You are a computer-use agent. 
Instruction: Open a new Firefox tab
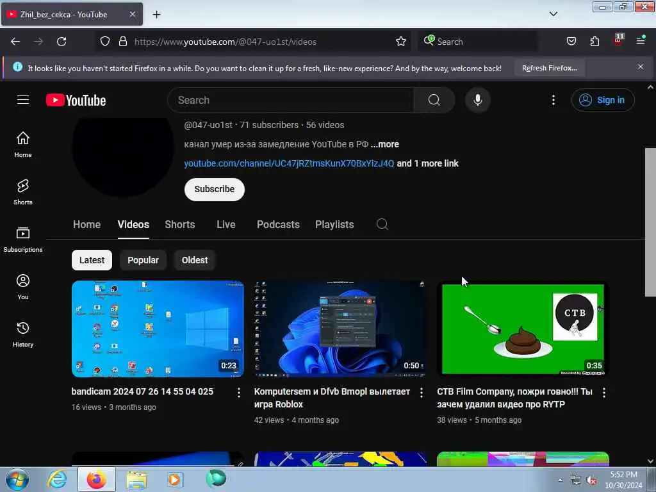156,15
